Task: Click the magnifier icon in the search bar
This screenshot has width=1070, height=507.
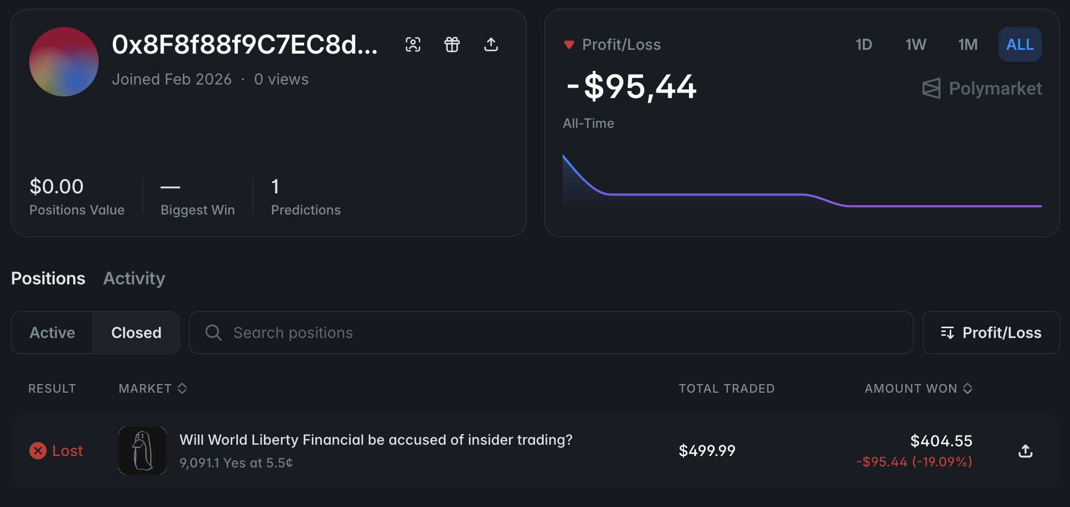Action: pyautogui.click(x=214, y=333)
